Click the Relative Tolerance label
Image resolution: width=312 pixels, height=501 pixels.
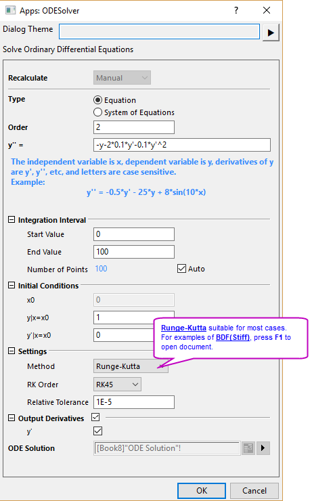58,402
